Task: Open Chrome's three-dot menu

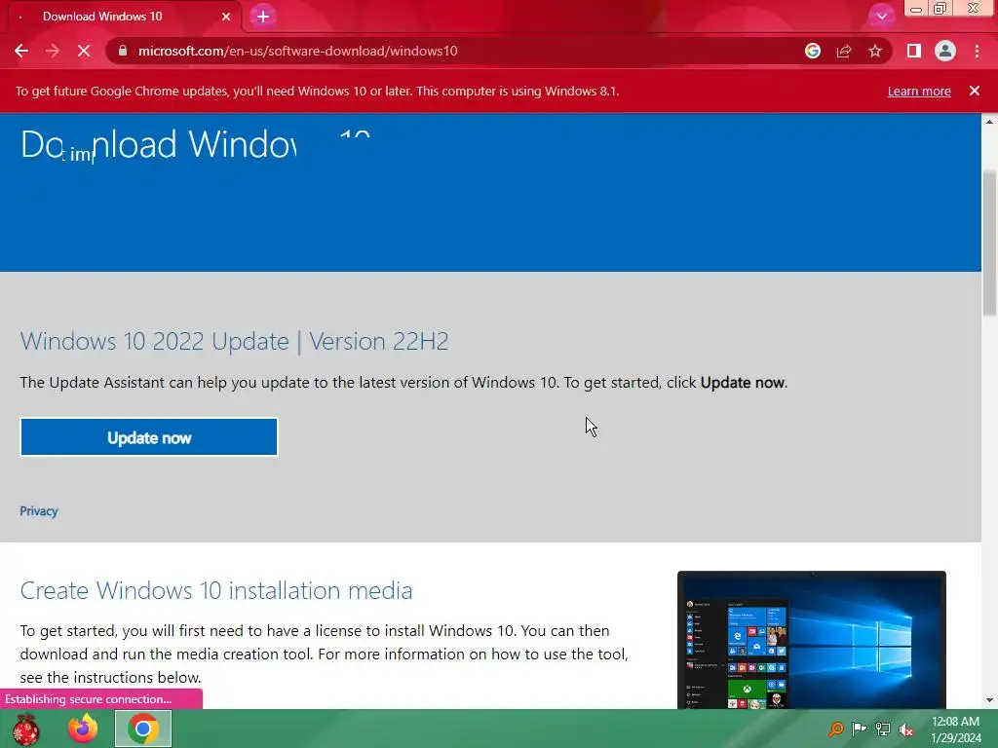Action: [977, 51]
